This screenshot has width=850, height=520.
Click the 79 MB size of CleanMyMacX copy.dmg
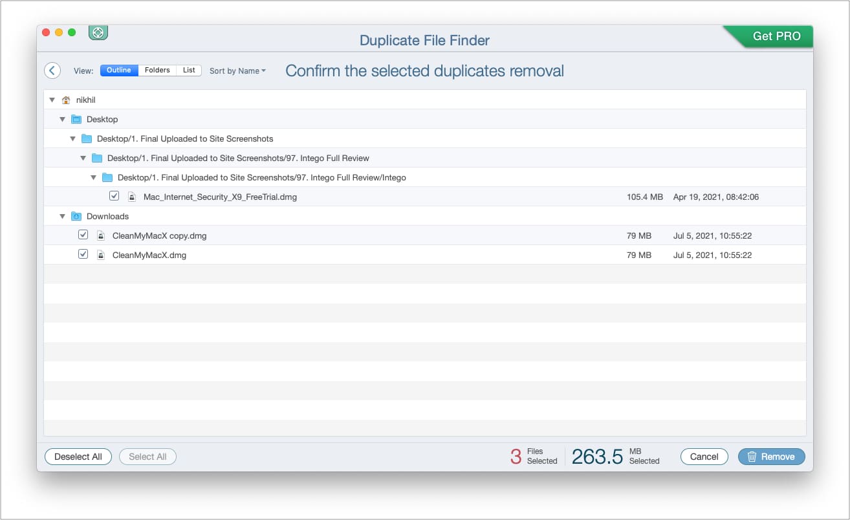[x=639, y=236]
